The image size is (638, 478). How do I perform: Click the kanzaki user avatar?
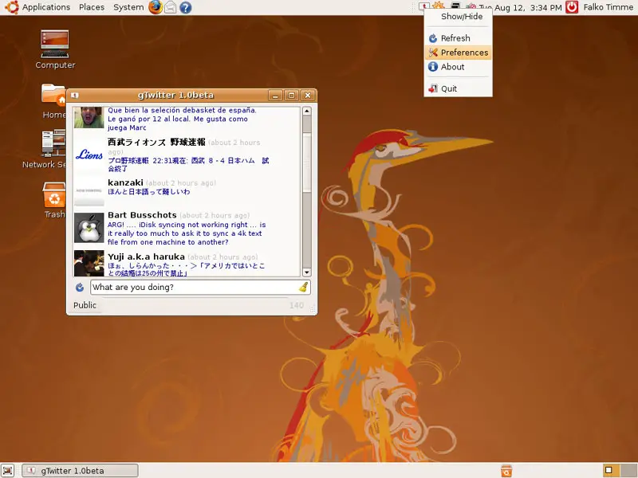pyautogui.click(x=89, y=191)
